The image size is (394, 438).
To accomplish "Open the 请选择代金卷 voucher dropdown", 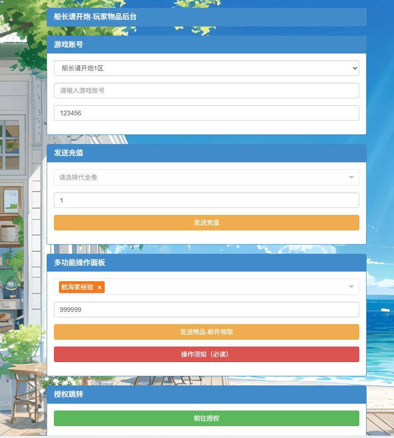I will click(x=206, y=177).
